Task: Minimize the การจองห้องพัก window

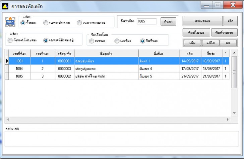Action: coord(206,5)
